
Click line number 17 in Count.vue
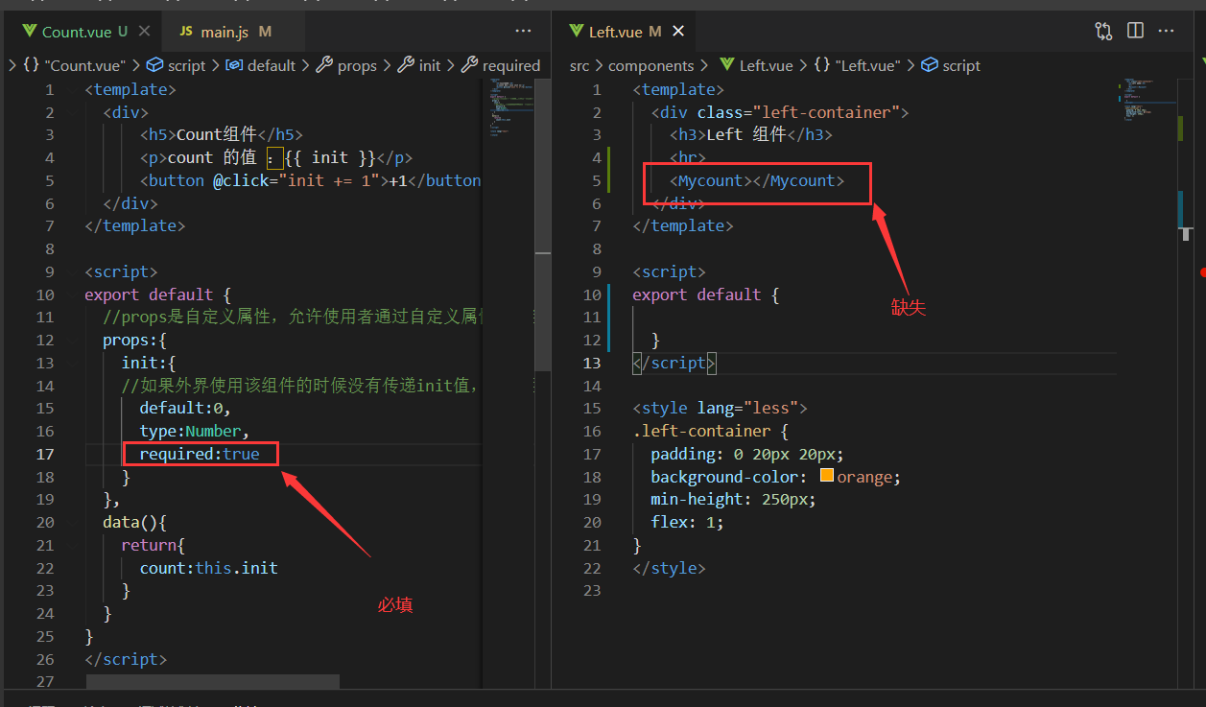pos(45,454)
